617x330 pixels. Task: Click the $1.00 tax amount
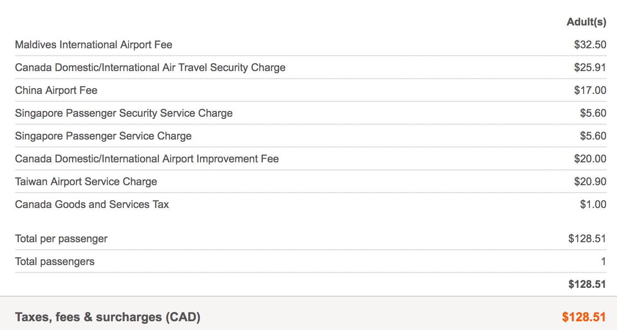[593, 204]
